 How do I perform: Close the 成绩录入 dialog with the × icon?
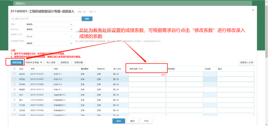point(253,10)
